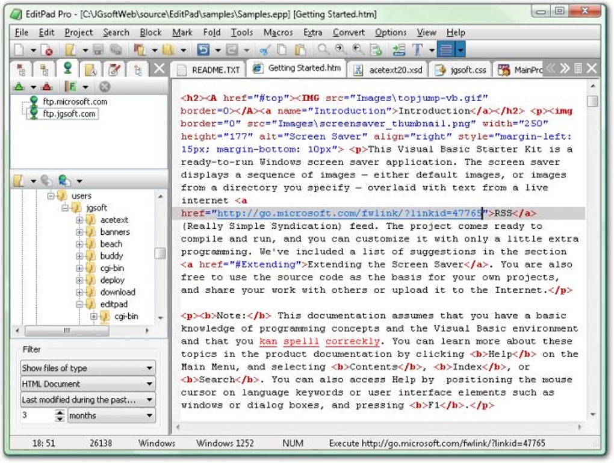
Task: Click the font T icon in toolbar
Action: click(417, 51)
